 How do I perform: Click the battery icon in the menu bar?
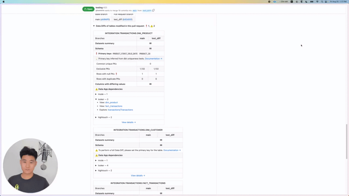coord(312,2)
